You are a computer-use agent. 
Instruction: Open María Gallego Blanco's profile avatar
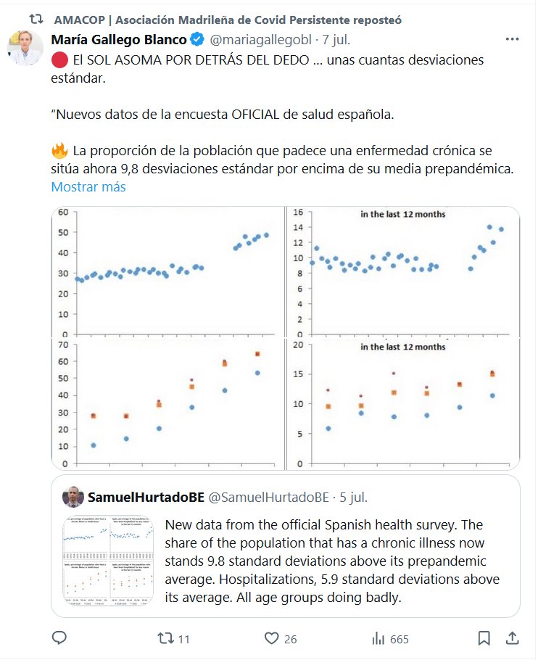pos(25,48)
